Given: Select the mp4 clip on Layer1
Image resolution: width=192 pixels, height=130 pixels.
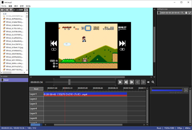Looking at the screenshot, I should coord(85,94).
